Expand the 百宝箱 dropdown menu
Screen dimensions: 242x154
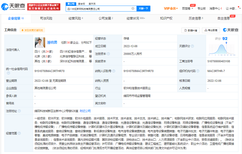click(x=188, y=8)
